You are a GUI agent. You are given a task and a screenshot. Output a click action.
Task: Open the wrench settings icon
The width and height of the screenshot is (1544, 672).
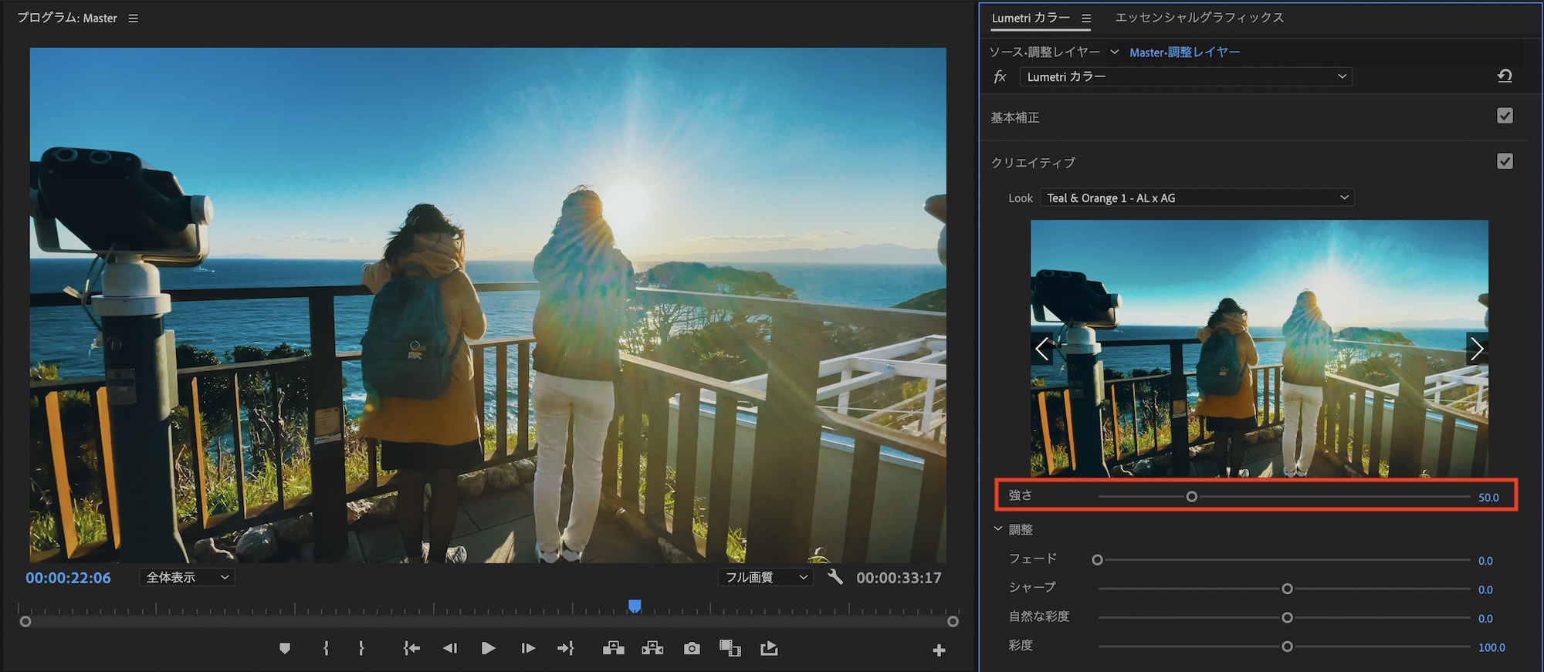point(835,577)
